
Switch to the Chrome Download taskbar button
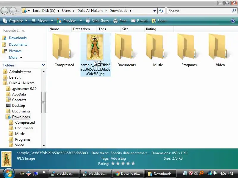(x=128, y=174)
